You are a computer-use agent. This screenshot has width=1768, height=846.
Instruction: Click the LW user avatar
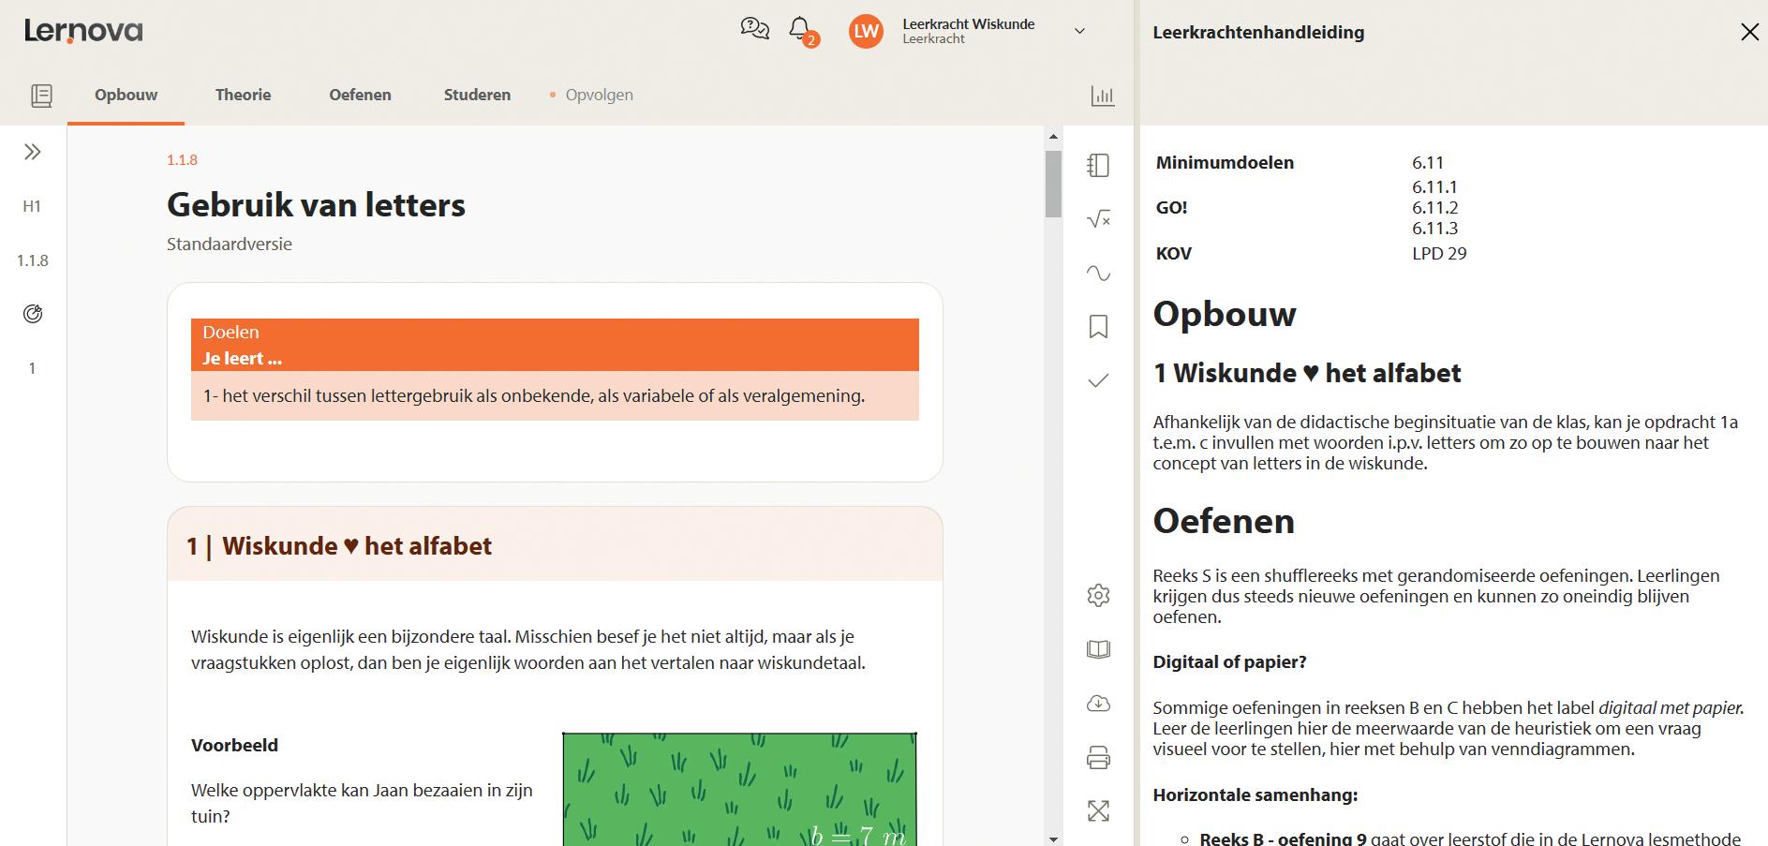pyautogui.click(x=866, y=31)
